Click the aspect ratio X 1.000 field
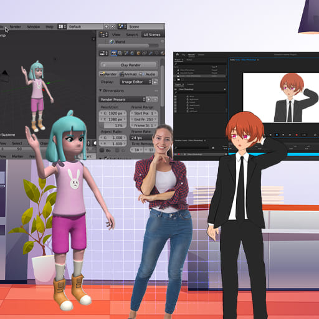 coord(113,138)
